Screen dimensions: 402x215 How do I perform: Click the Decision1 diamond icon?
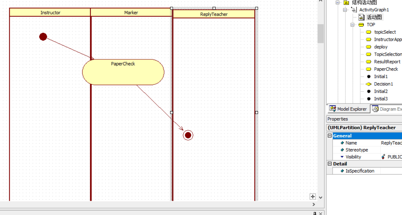point(369,84)
